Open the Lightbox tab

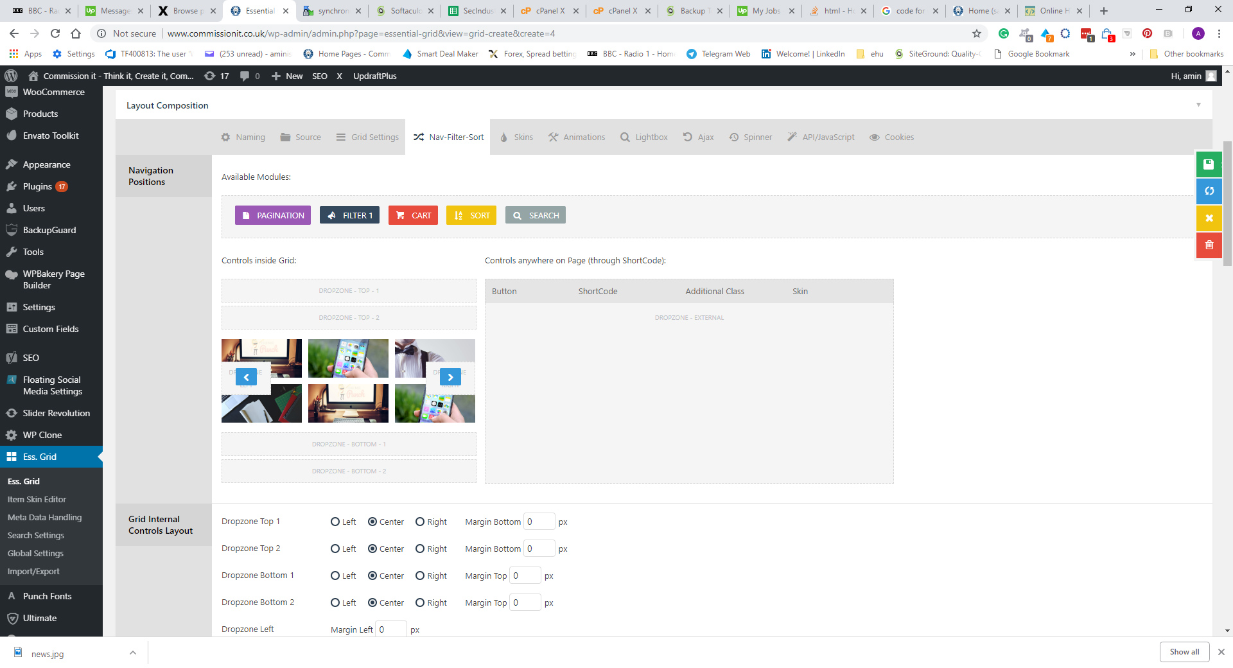(x=644, y=137)
